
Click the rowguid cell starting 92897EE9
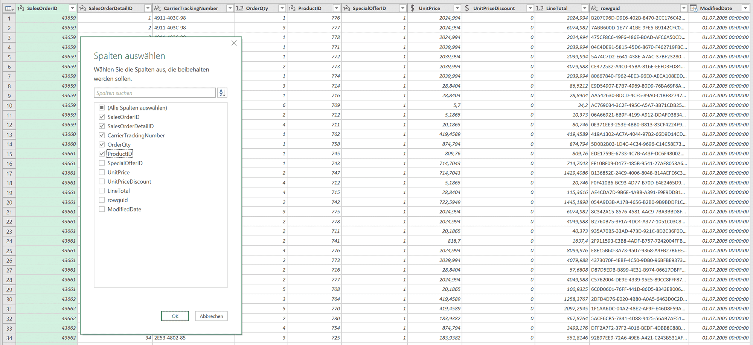pos(639,338)
